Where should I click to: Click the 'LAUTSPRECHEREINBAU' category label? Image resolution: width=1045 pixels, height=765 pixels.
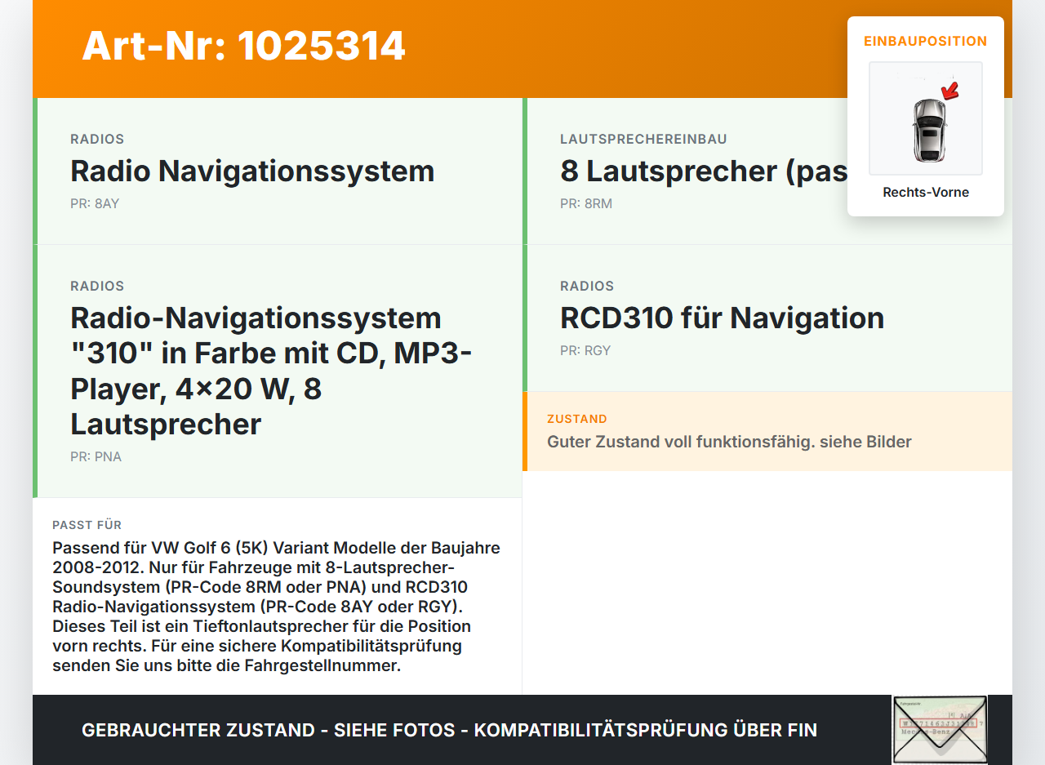(x=643, y=139)
